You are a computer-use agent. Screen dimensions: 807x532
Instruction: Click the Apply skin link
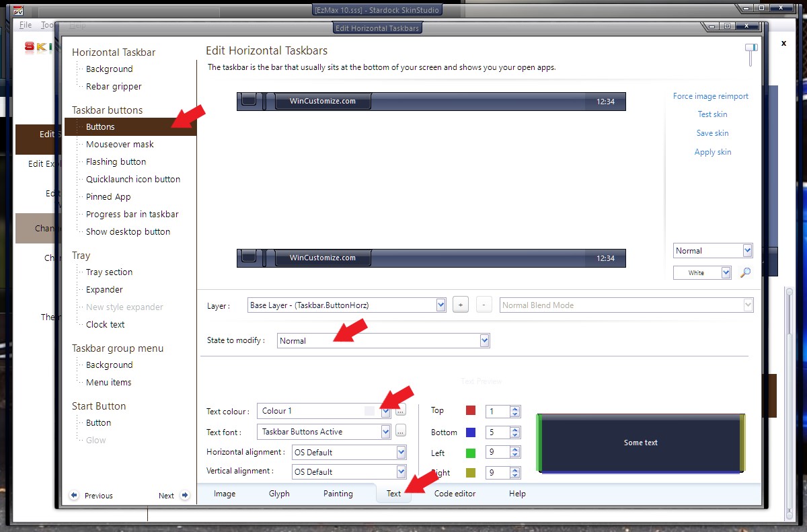click(x=713, y=152)
